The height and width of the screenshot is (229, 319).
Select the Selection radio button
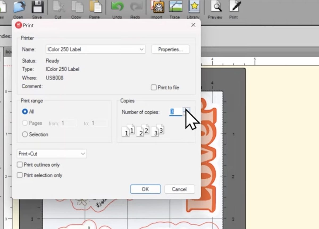coord(25,135)
